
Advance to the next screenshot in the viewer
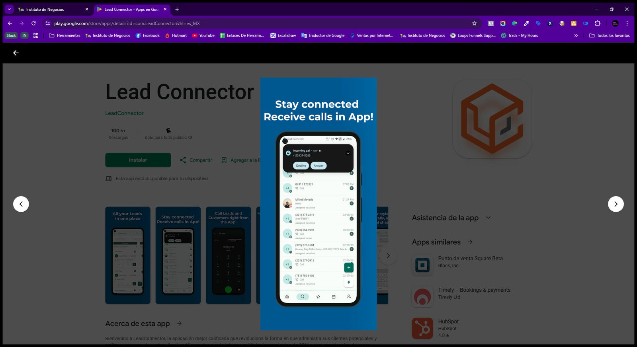click(x=616, y=204)
